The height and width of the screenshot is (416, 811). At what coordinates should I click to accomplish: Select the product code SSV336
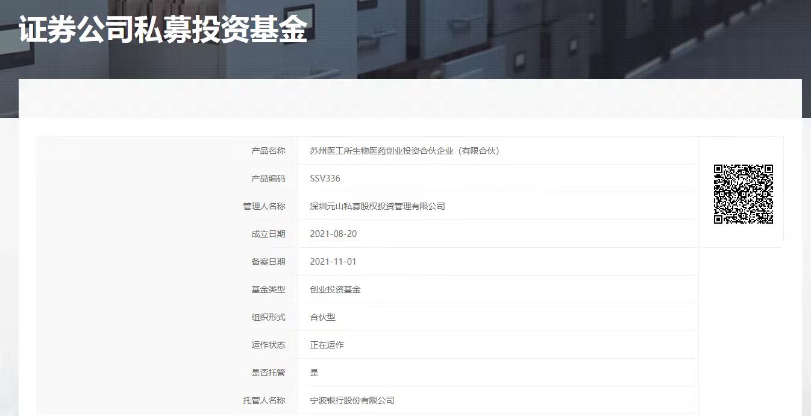click(325, 178)
